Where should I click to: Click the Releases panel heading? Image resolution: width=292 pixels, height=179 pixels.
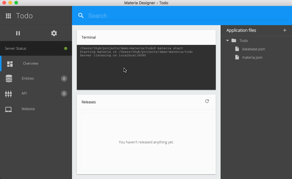89,102
